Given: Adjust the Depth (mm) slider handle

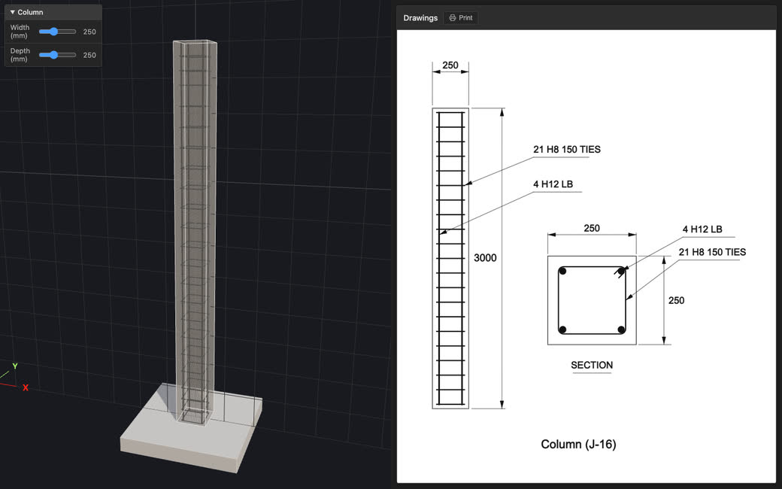Looking at the screenshot, I should tap(53, 55).
